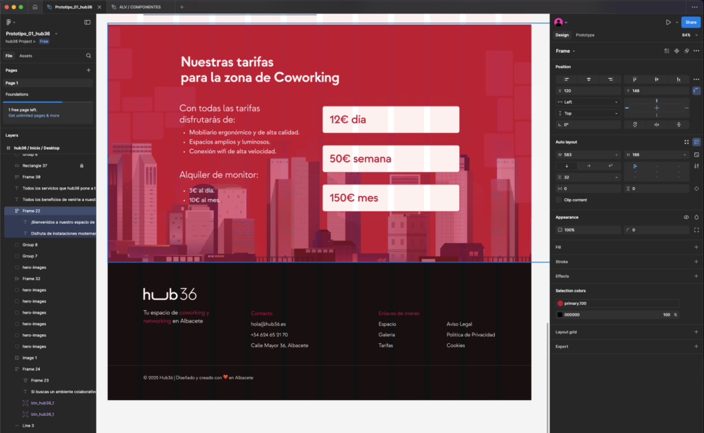Image resolution: width=704 pixels, height=433 pixels.
Task: Select the align top edges icon
Action: point(635,79)
